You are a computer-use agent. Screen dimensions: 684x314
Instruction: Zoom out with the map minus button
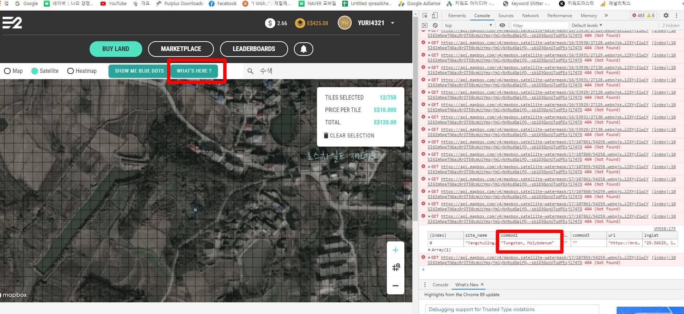395,286
